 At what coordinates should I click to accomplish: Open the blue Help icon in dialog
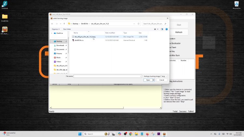167,29
